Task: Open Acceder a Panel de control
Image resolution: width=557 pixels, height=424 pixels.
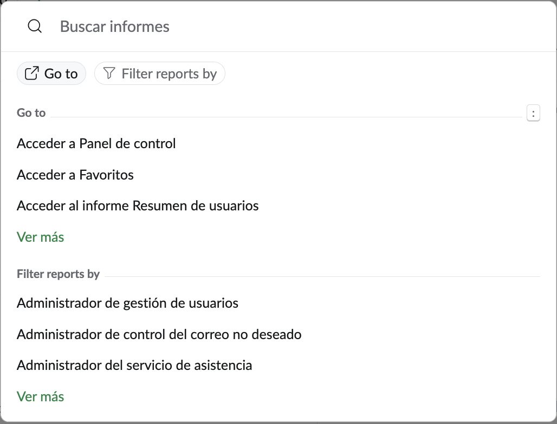Action: pos(96,143)
